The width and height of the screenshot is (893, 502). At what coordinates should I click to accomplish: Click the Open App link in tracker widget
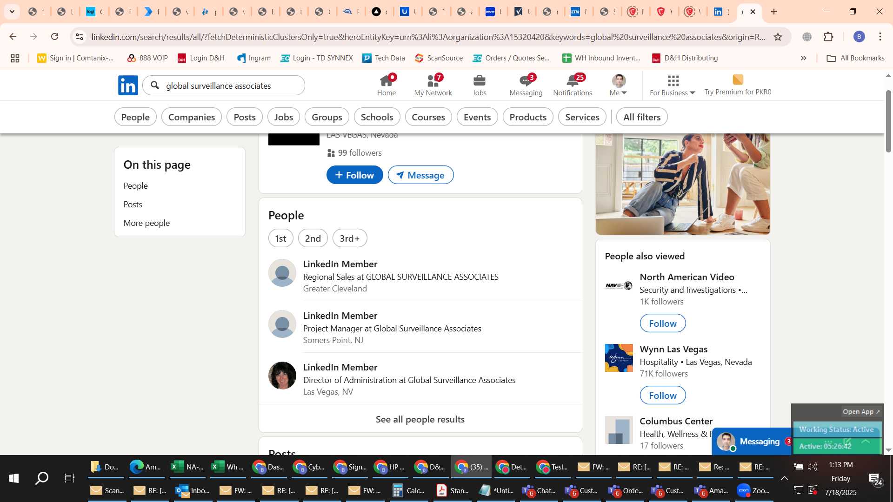pyautogui.click(x=861, y=412)
